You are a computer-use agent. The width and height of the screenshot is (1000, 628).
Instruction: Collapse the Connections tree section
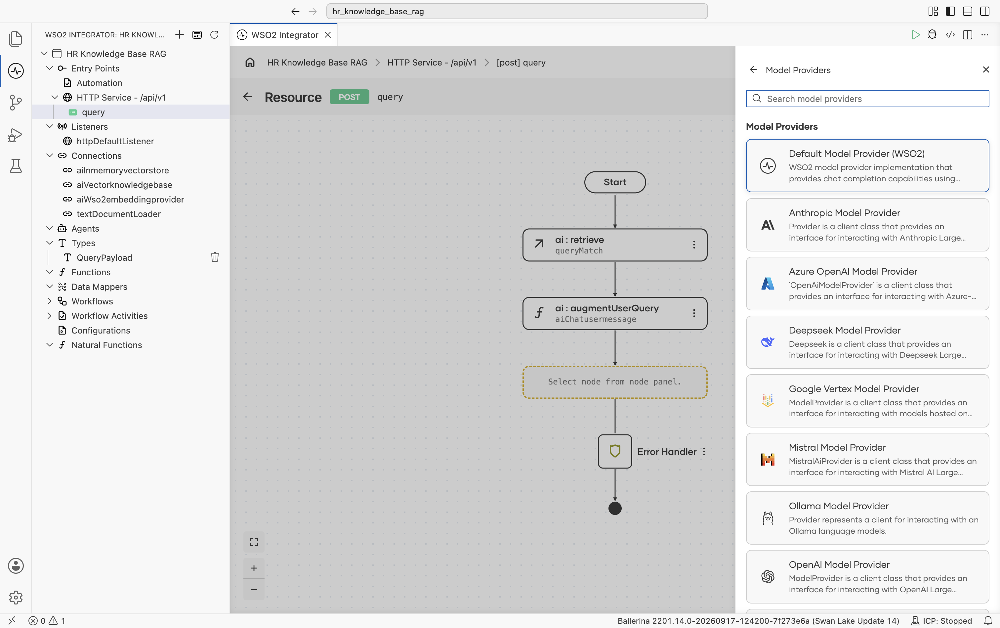49,155
